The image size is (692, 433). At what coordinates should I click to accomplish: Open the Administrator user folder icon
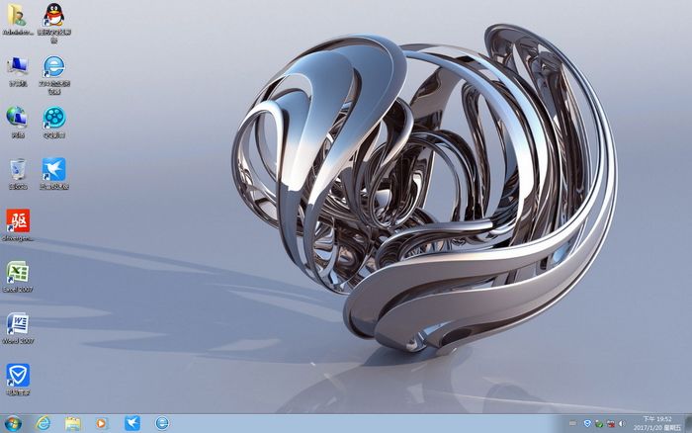pos(18,16)
